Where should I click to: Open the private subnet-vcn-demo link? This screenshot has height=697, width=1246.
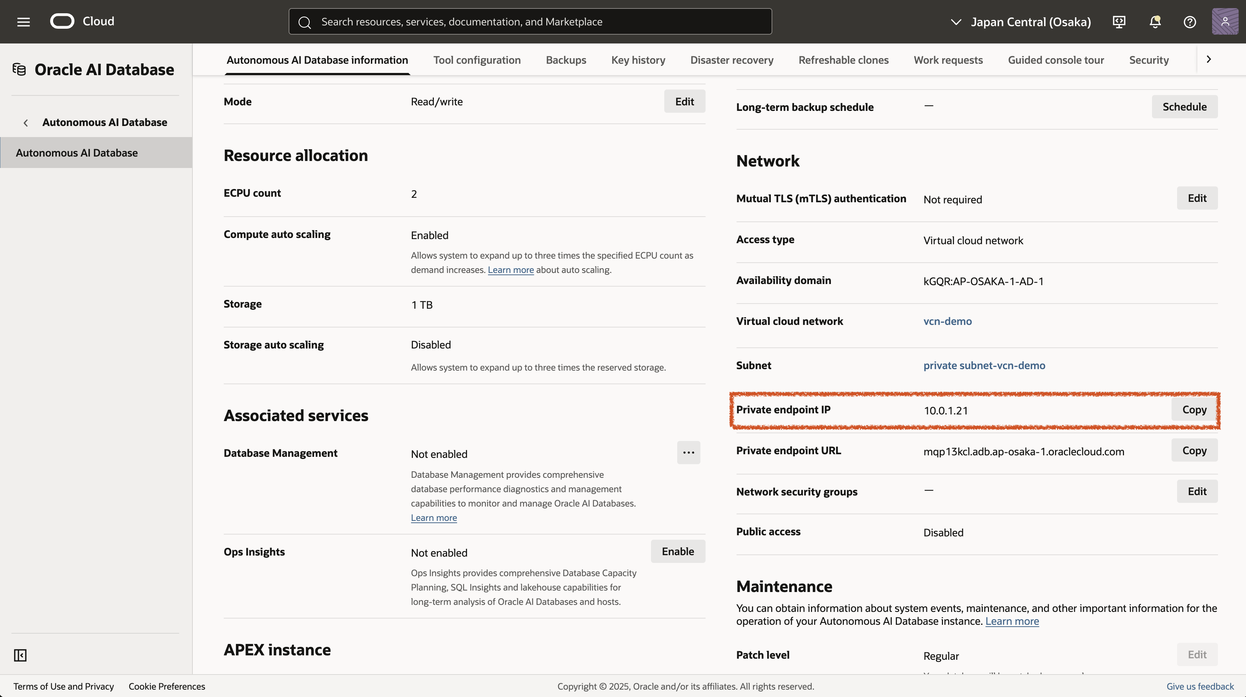(984, 365)
